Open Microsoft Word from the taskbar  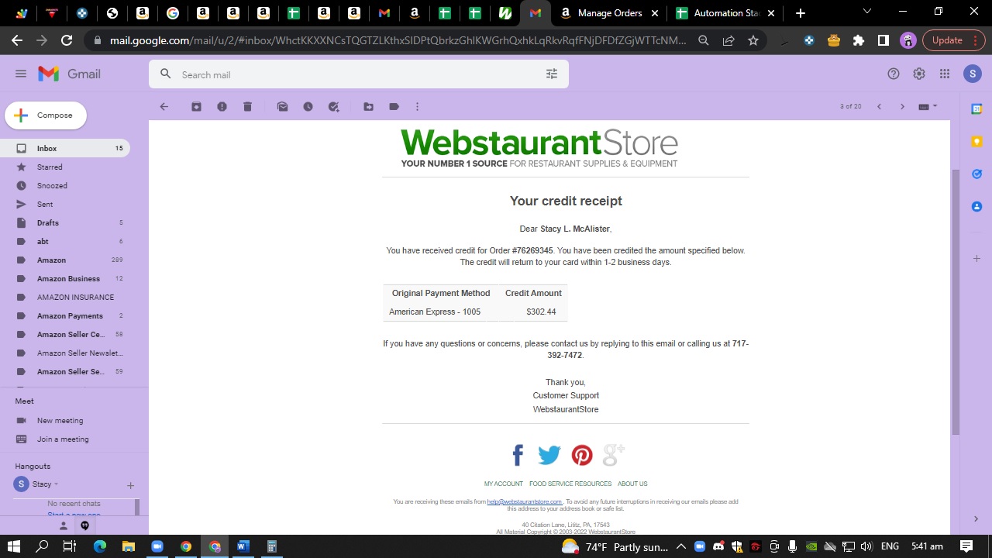(x=243, y=546)
